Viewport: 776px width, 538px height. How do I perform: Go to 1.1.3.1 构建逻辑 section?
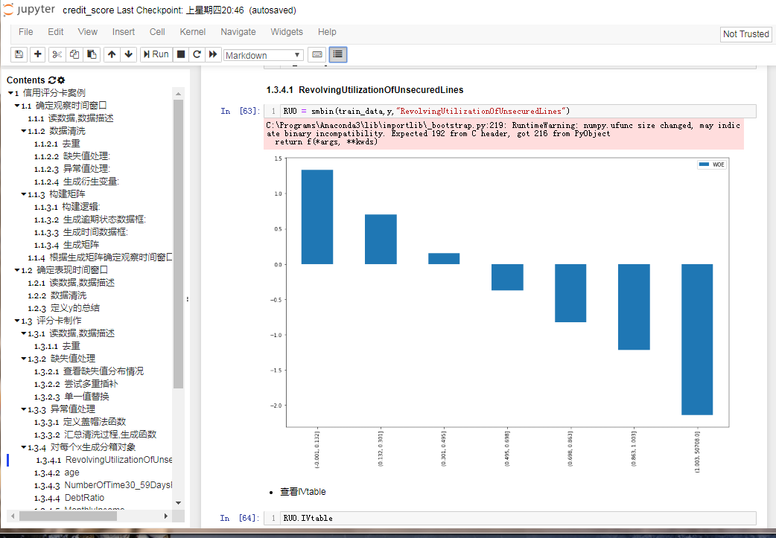pyautogui.click(x=67, y=207)
